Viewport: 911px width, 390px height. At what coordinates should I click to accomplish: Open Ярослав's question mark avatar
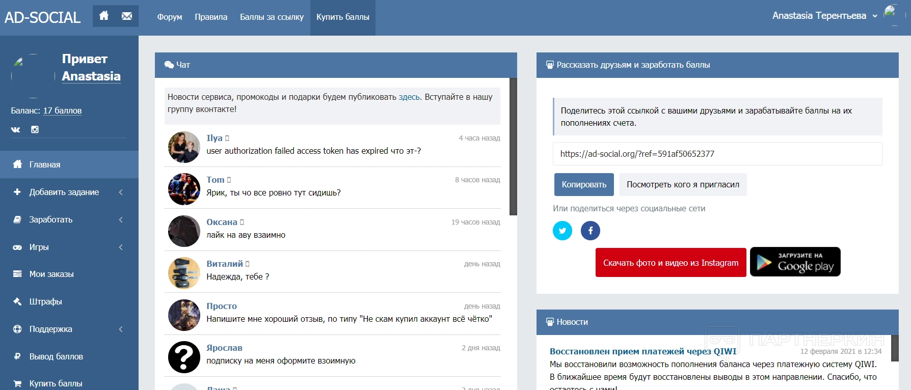click(184, 357)
